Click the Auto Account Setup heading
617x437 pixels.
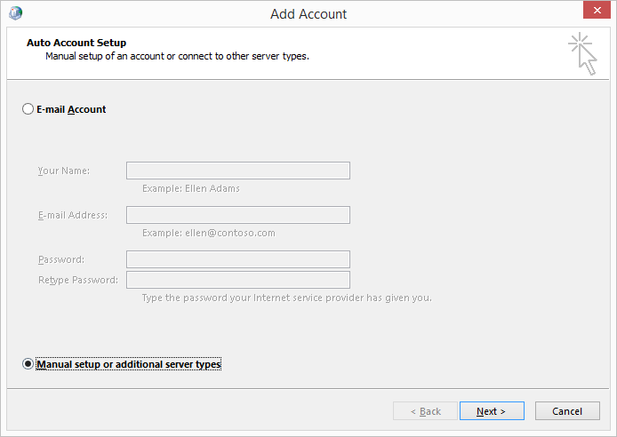click(x=76, y=43)
